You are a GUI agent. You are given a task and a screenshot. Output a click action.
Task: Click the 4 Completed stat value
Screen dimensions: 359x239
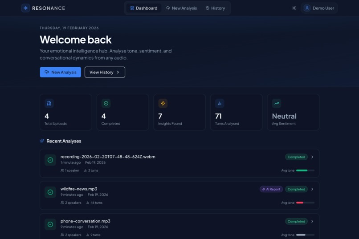(x=104, y=116)
